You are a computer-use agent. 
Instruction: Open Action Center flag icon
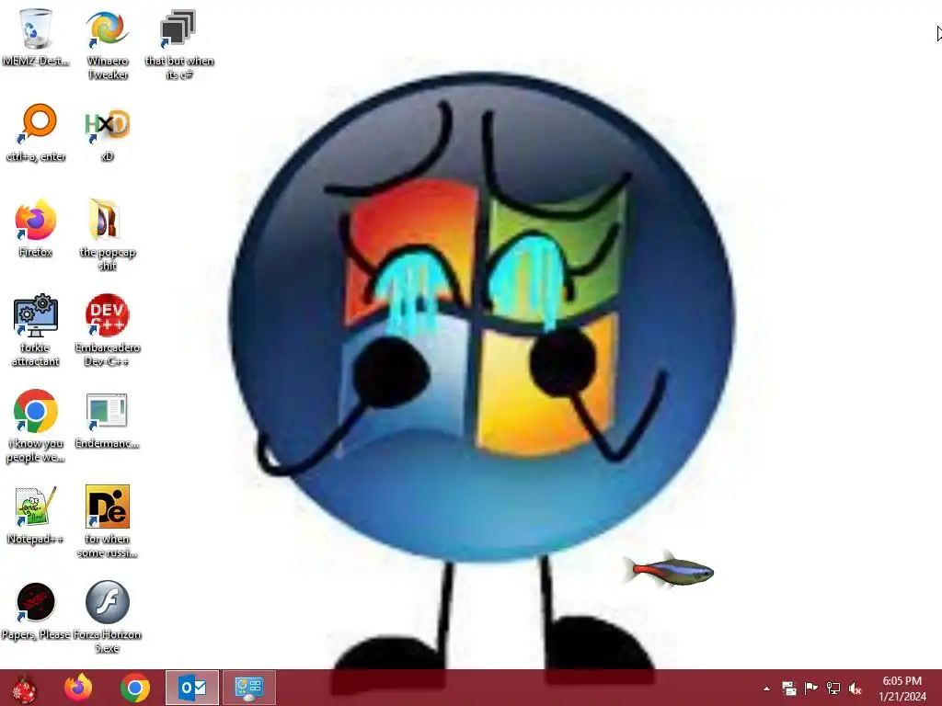pos(811,688)
